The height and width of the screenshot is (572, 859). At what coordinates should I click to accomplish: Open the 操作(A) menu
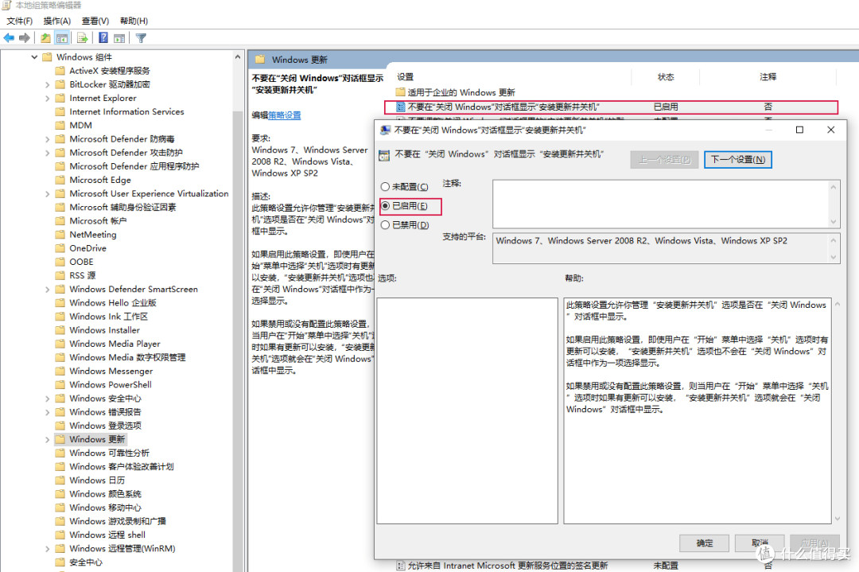click(x=57, y=21)
